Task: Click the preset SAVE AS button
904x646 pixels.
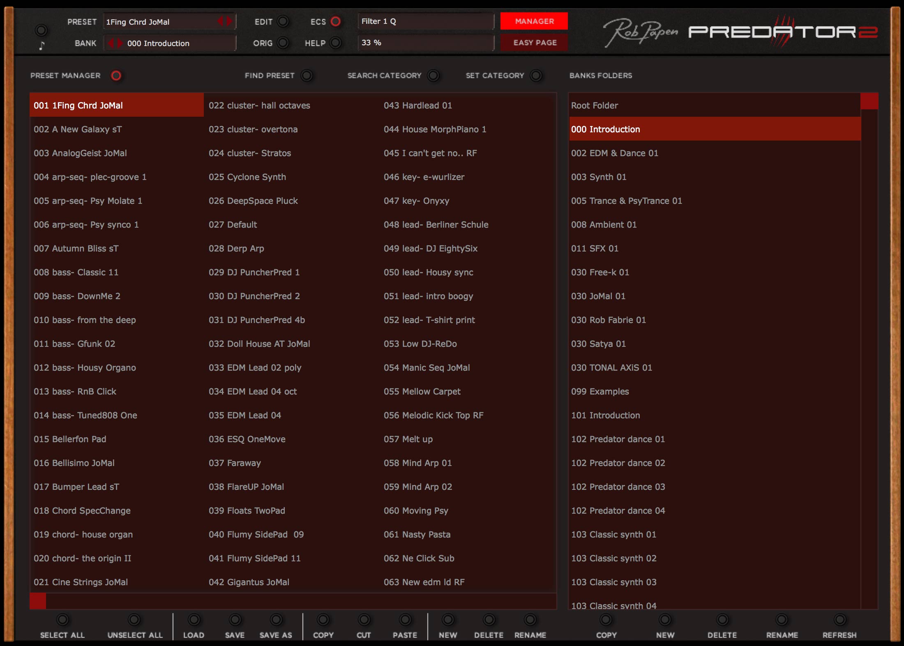Action: point(276,620)
